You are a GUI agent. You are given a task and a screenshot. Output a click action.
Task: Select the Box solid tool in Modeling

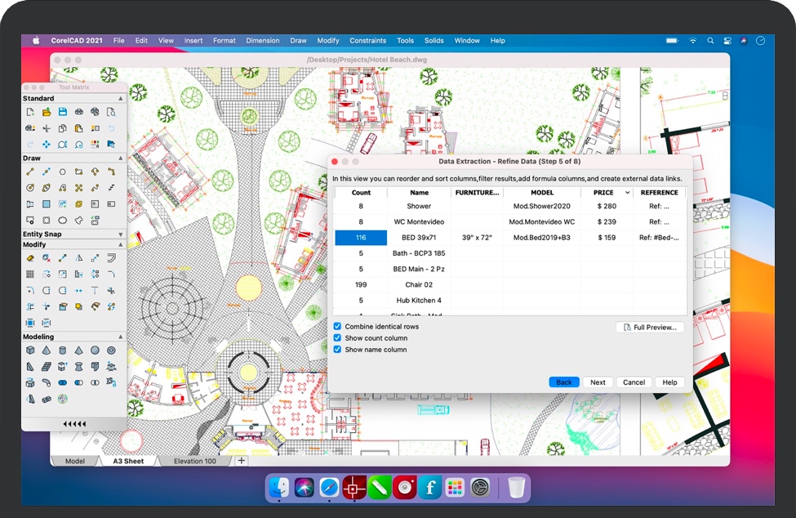(30, 351)
